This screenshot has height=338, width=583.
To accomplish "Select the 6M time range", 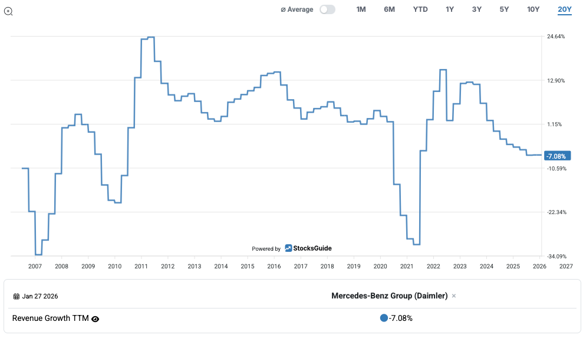I will [x=389, y=9].
